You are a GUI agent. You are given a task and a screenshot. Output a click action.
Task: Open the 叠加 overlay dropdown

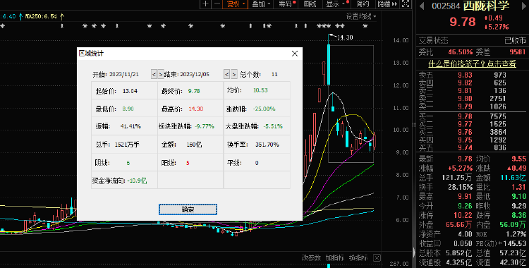tap(261, 4)
